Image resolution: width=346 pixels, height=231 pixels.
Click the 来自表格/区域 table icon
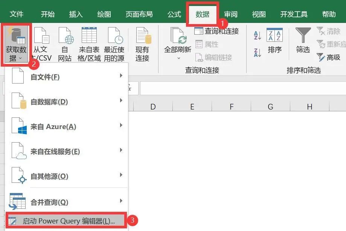[89, 35]
